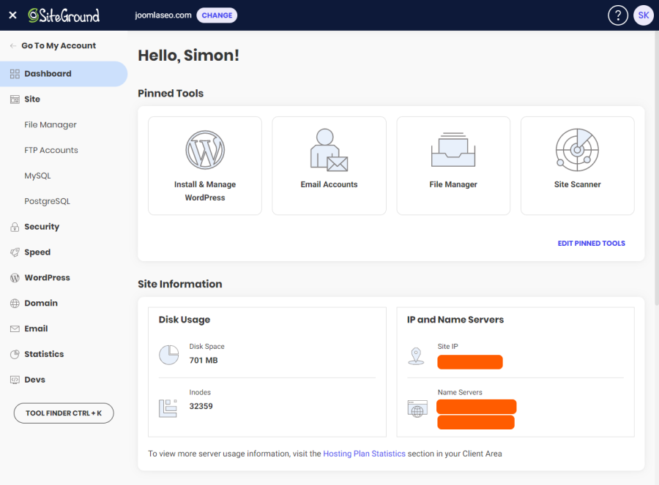Open the Tool Finder
Image resolution: width=659 pixels, height=485 pixels.
tap(63, 413)
